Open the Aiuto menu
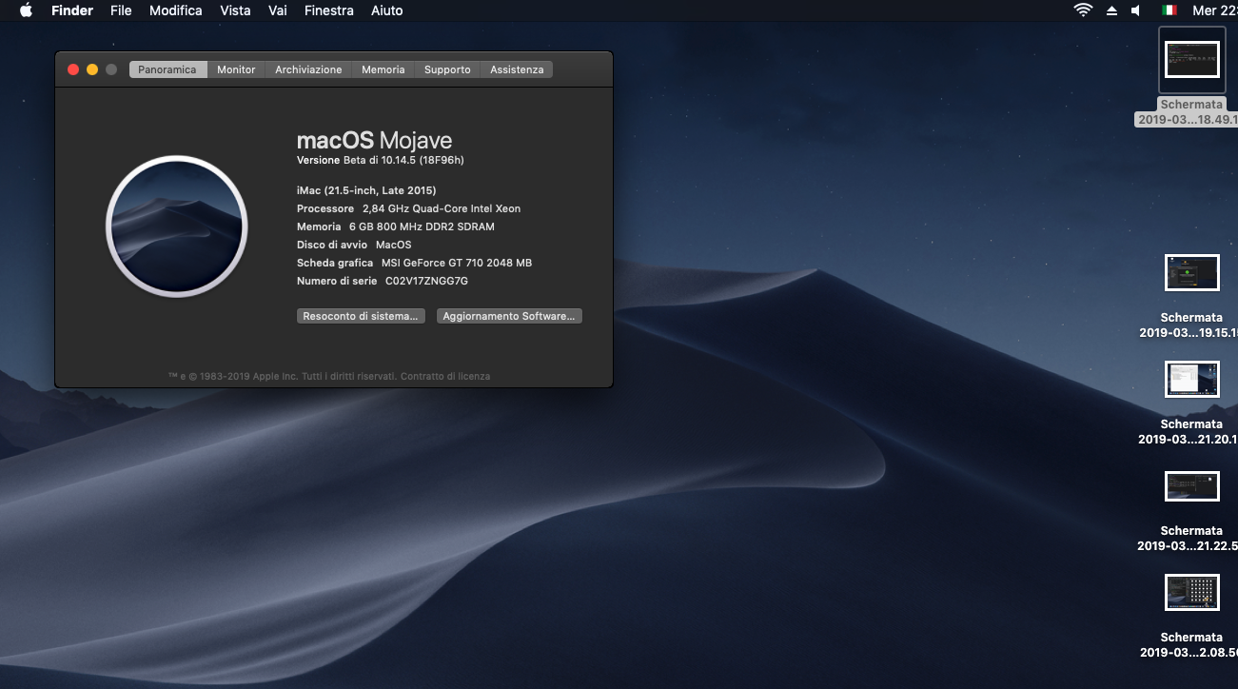Image resolution: width=1238 pixels, height=689 pixels. click(x=386, y=10)
